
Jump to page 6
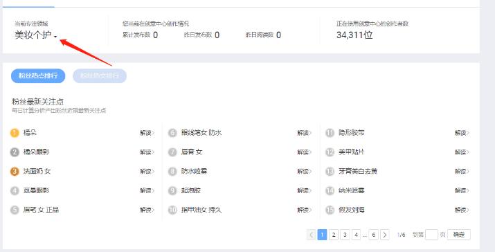pos(373,235)
